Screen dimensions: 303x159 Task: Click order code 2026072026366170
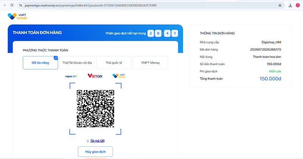point(266,50)
